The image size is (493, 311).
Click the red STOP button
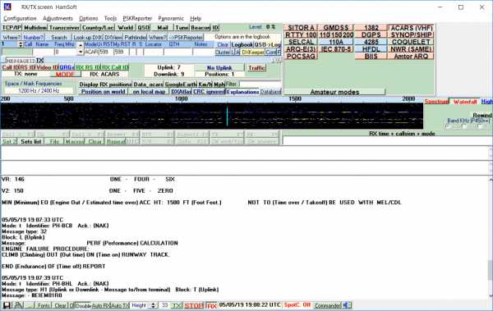[x=194, y=305]
